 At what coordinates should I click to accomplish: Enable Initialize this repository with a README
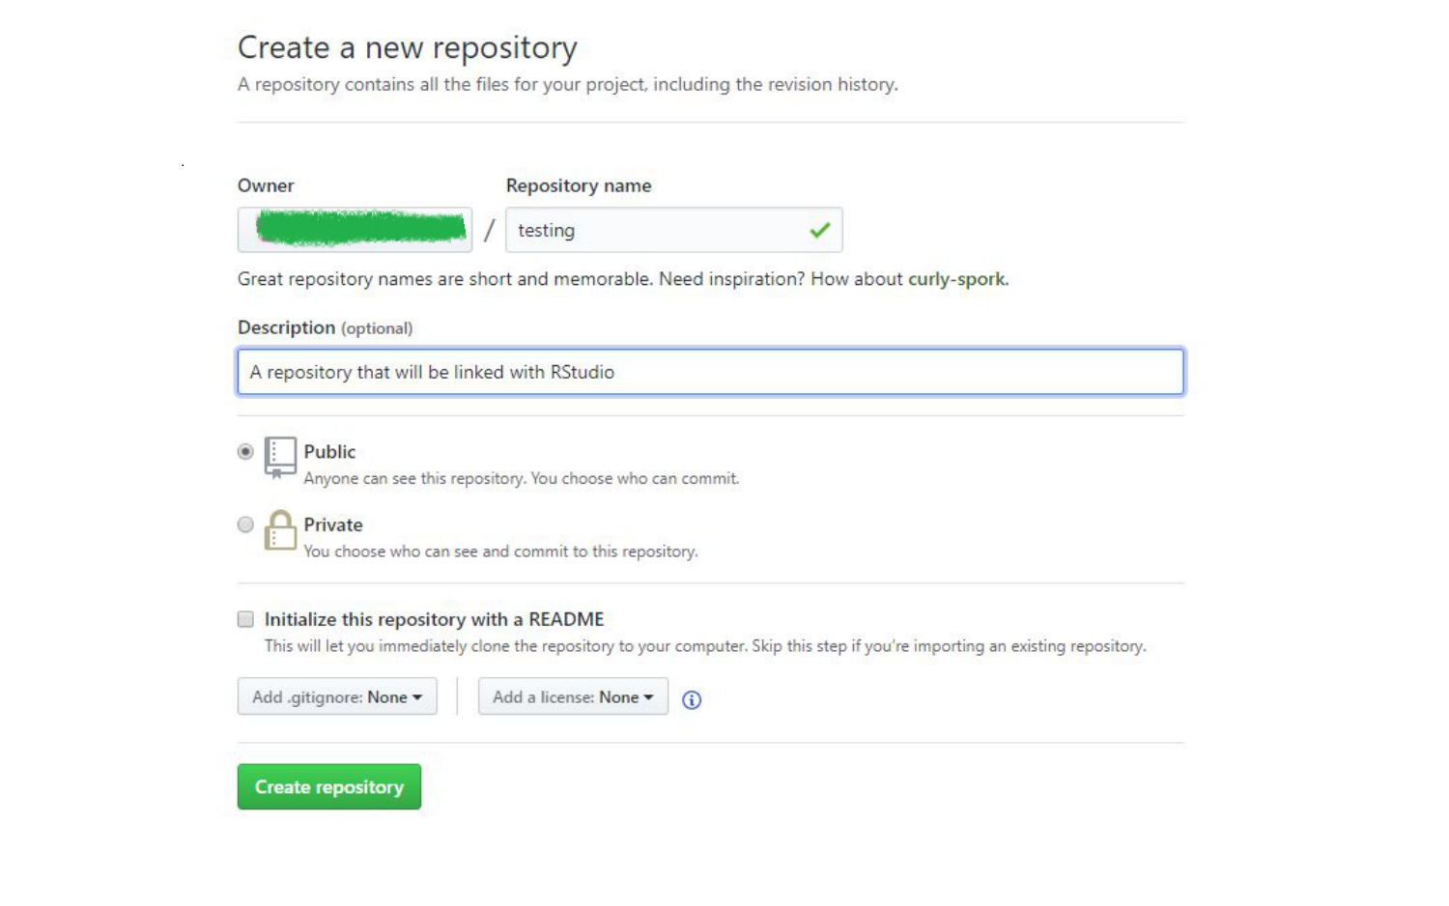click(245, 619)
